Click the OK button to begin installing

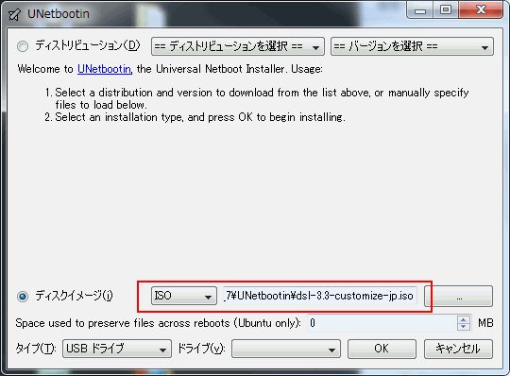382,349
